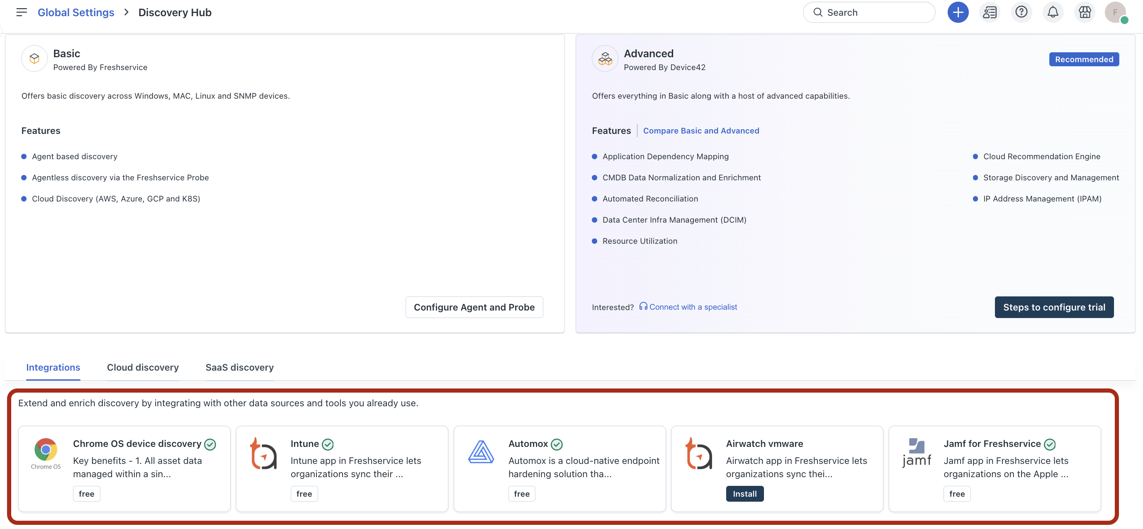Install the Airwatch vmware app
1143x529 pixels.
tap(744, 493)
